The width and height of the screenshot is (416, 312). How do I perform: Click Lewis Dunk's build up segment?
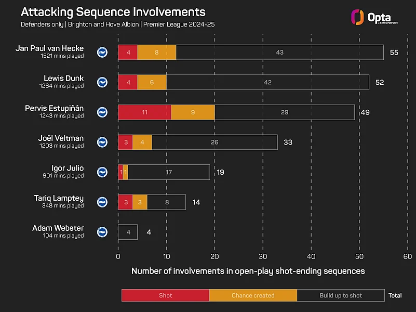pyautogui.click(x=267, y=82)
